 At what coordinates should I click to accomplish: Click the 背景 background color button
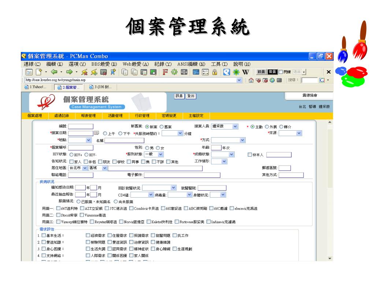(x=272, y=72)
